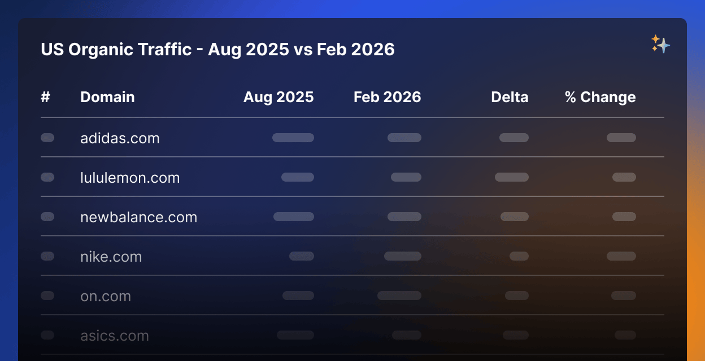Viewport: 705px width, 361px height.
Task: Click the % Change column header
Action: tap(600, 97)
